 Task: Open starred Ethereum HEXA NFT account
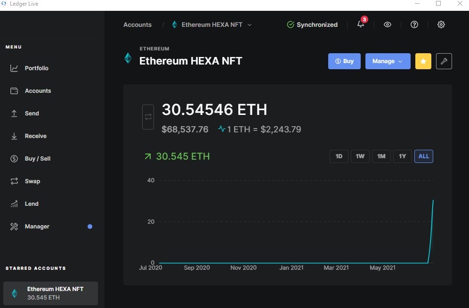(x=50, y=293)
